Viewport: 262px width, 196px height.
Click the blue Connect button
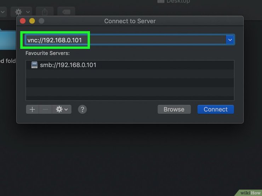click(x=215, y=109)
